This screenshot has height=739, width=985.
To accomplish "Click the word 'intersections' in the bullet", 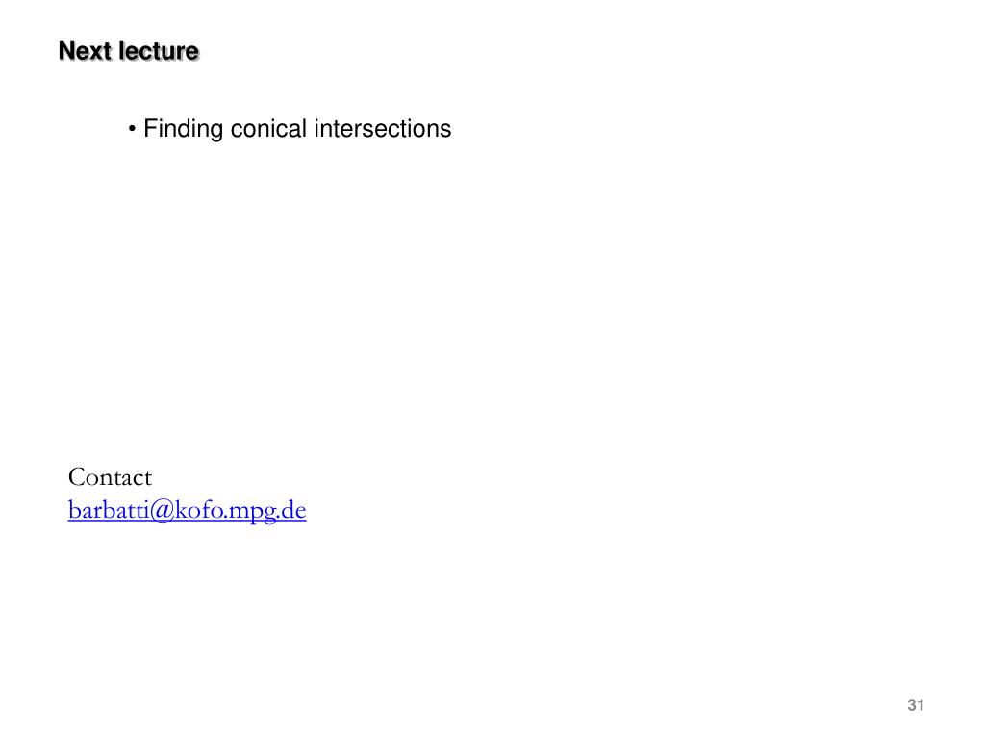I will pyautogui.click(x=383, y=129).
